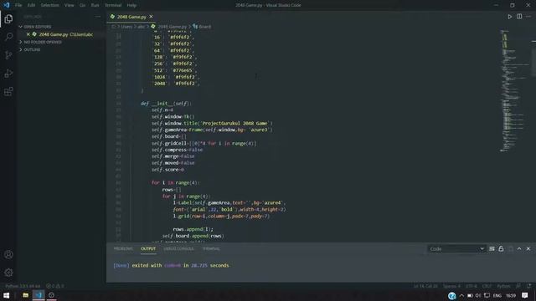Image resolution: width=536 pixels, height=301 pixels.
Task: Select the Output panel tab
Action: point(148,249)
